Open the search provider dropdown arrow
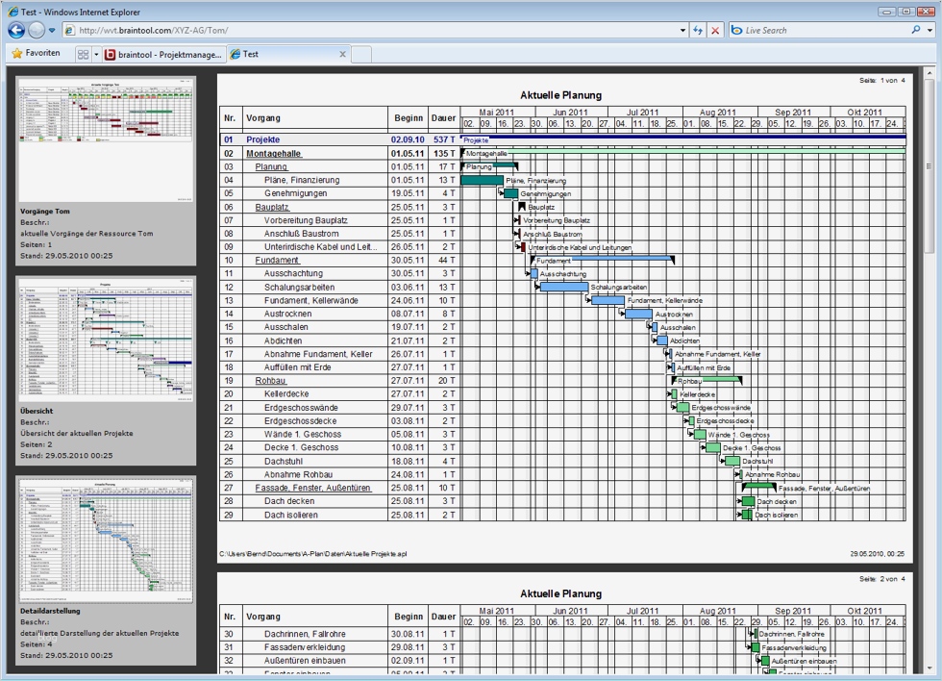The width and height of the screenshot is (942, 681). [930, 30]
